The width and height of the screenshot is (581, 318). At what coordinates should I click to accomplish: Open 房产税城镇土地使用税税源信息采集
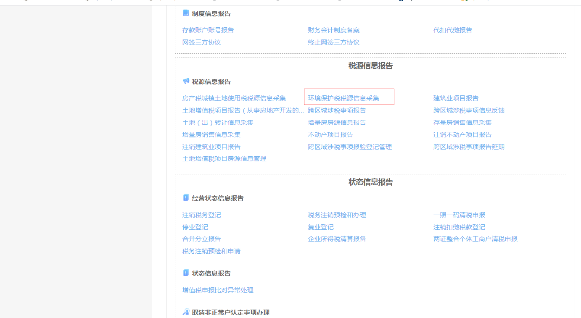click(234, 98)
